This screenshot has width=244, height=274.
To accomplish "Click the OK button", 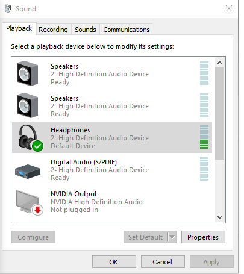I will pyautogui.click(x=114, y=262).
